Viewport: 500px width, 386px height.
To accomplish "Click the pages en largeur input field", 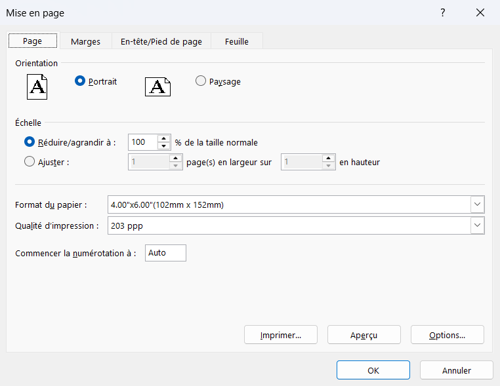I will (149, 162).
